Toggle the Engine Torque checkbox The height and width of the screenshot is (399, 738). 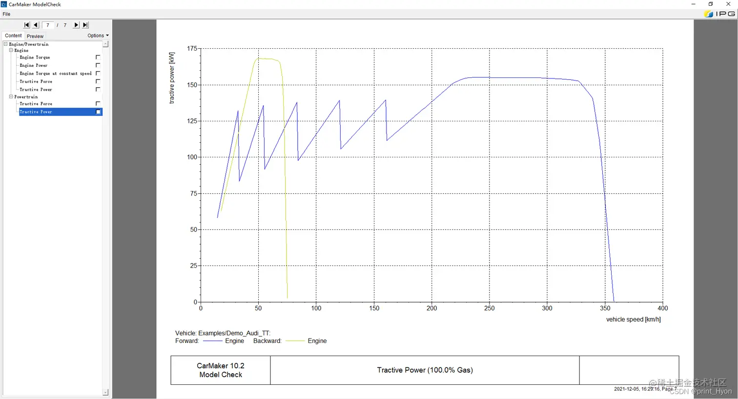[98, 57]
